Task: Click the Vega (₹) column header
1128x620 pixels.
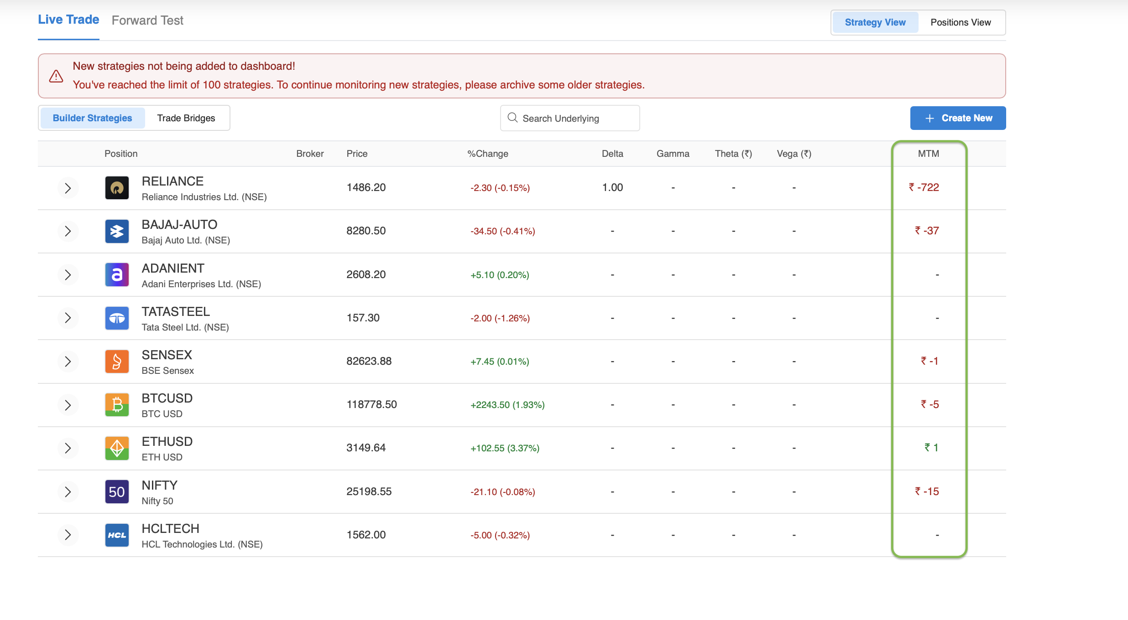Action: point(794,154)
